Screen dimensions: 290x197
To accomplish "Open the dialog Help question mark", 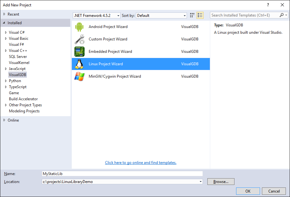I will (x=268, y=5).
